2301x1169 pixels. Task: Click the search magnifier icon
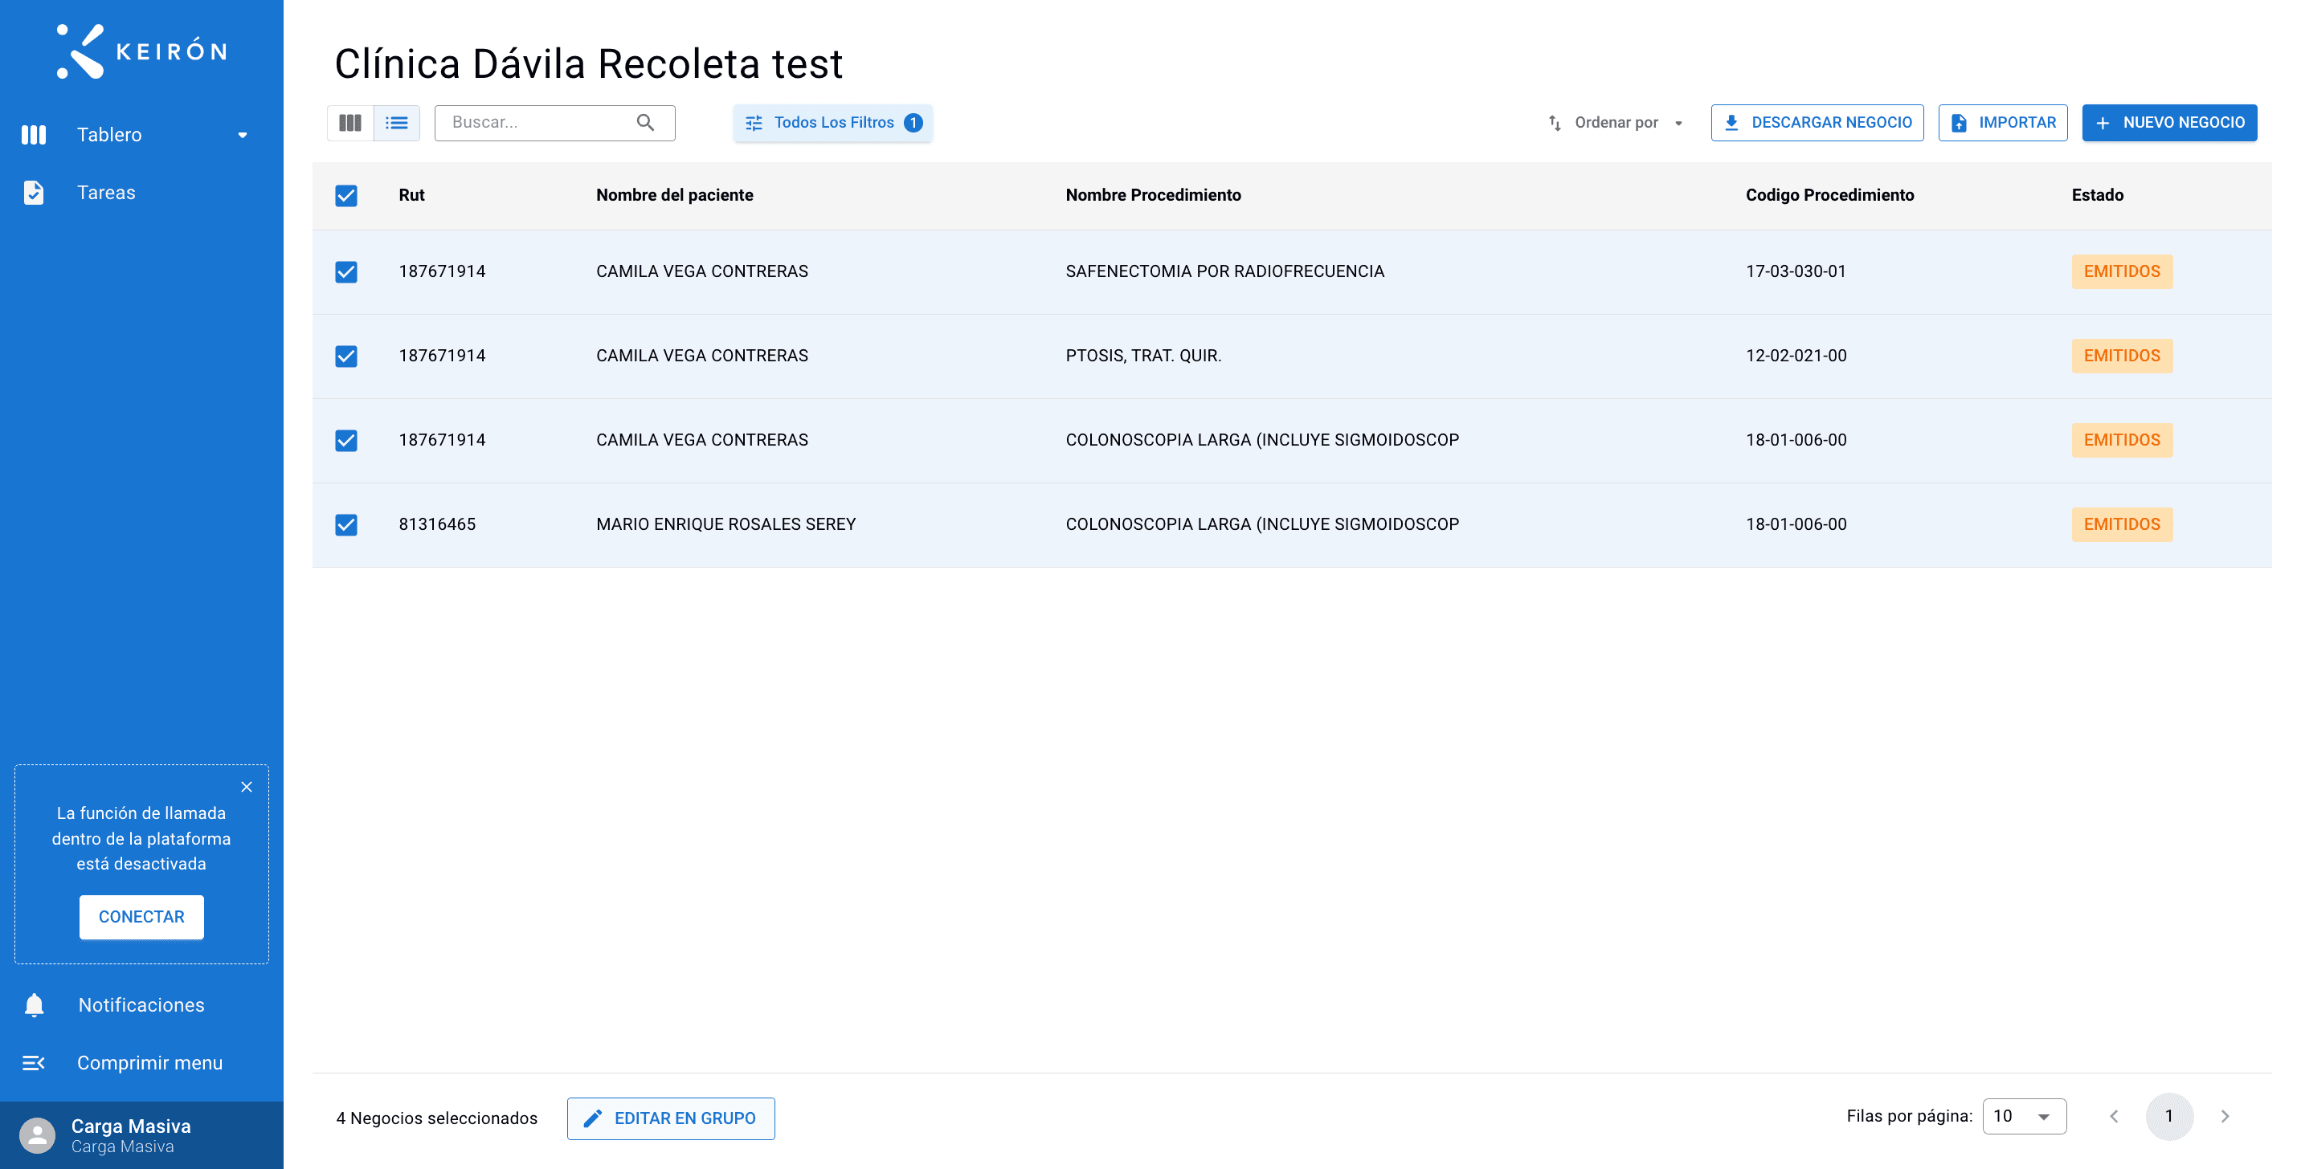645,122
